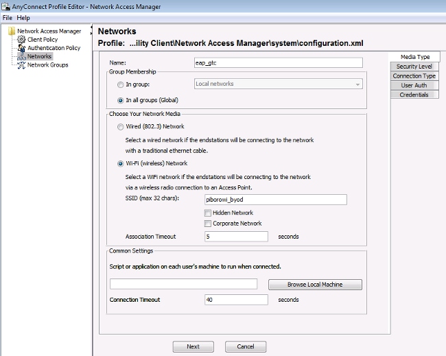Image resolution: width=446 pixels, height=356 pixels.
Task: Click the 'Common Settings' group label
Action: coord(131,251)
